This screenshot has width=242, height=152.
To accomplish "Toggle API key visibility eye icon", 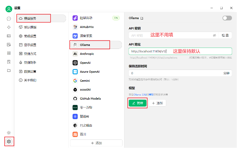I will 214,35.
